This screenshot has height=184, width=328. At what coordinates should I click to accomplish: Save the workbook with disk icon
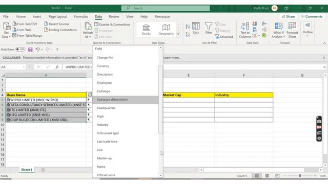pos(30,50)
